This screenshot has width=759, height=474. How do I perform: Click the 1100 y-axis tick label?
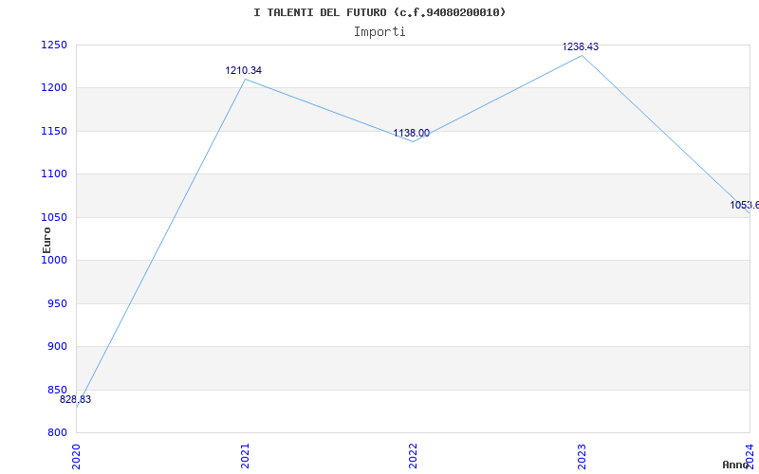point(54,174)
